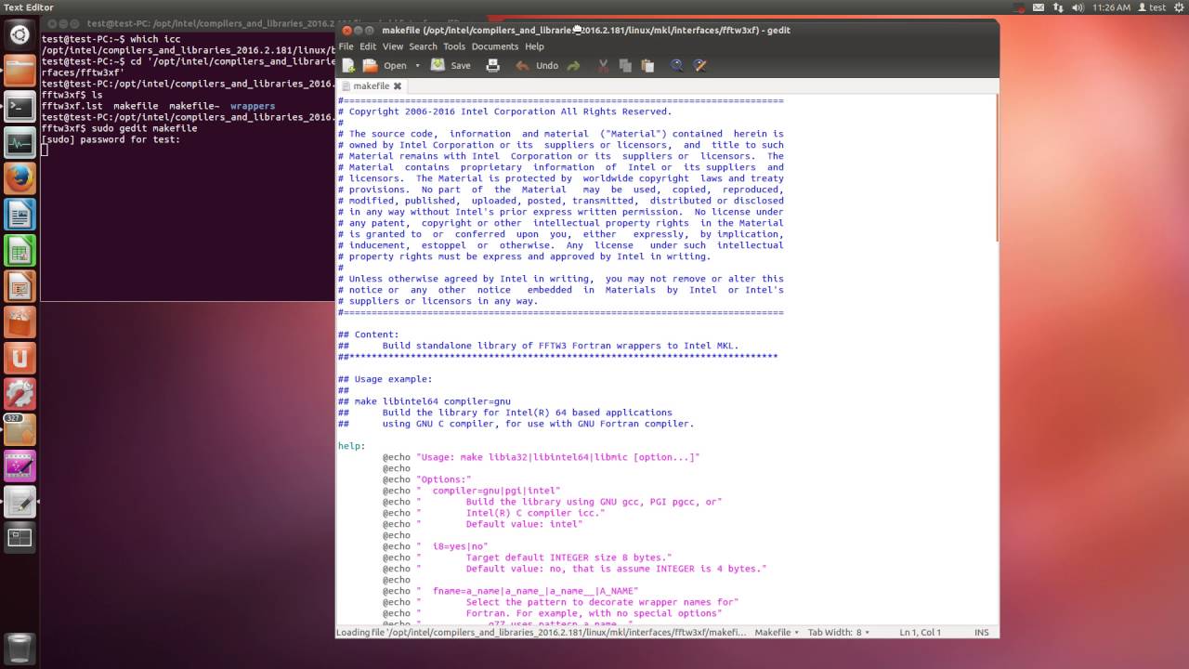Click the 'help:' target line in editor

[352, 446]
